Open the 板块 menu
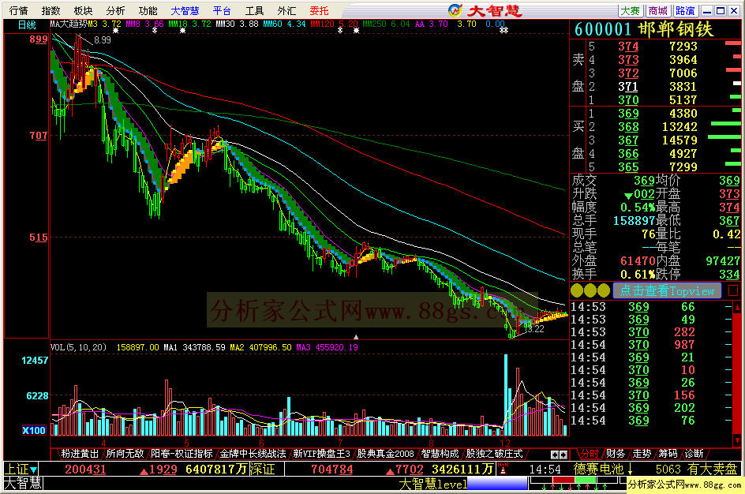 click(83, 10)
